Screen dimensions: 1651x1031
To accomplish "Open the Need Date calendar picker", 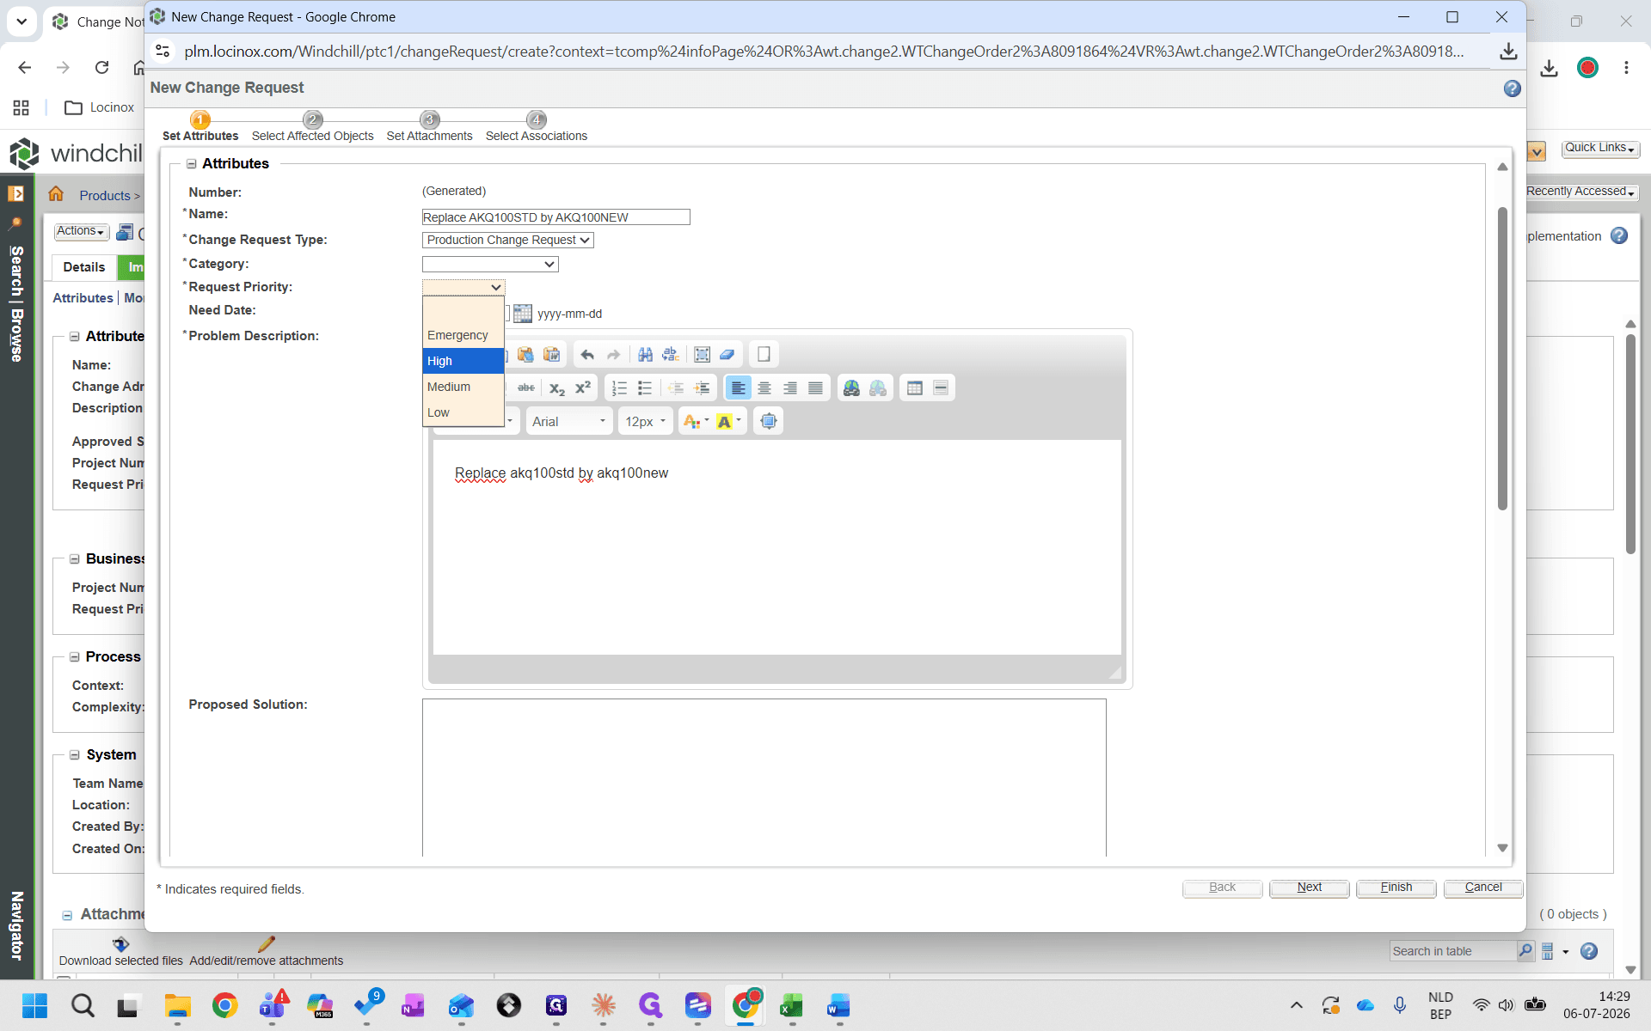I will 523,314.
